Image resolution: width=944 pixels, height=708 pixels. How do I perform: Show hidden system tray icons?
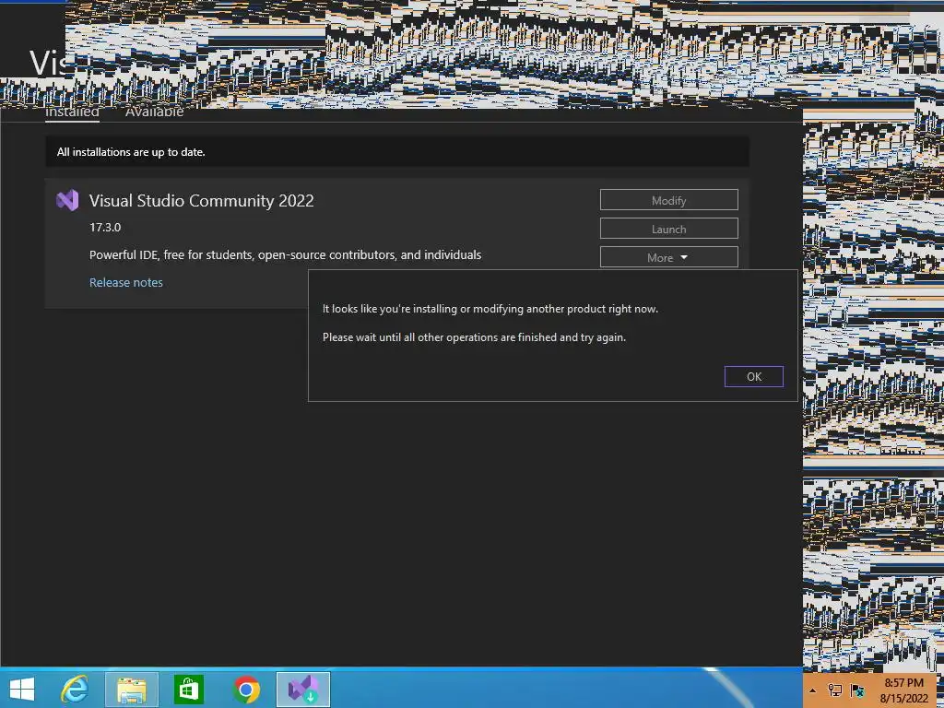coord(813,690)
